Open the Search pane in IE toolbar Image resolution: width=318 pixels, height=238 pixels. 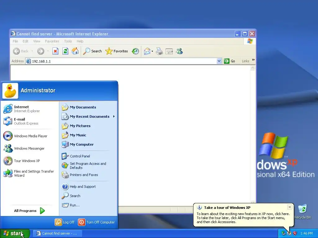tap(92, 51)
